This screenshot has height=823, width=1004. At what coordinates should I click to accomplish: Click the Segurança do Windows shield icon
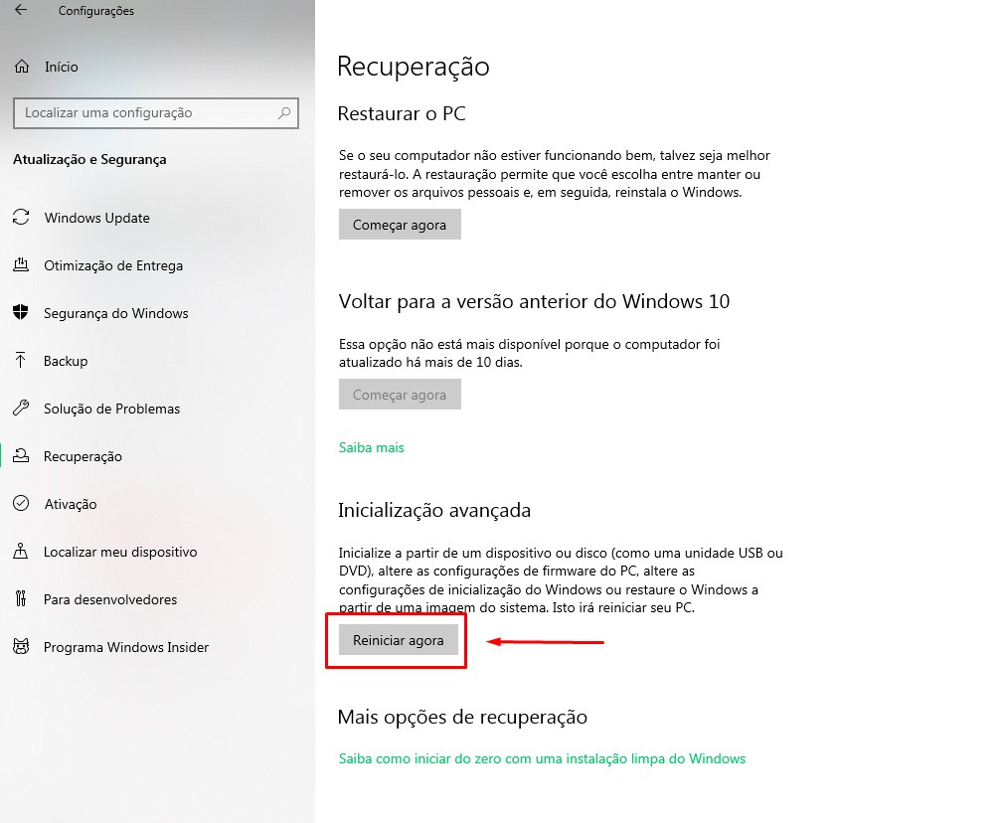point(21,312)
